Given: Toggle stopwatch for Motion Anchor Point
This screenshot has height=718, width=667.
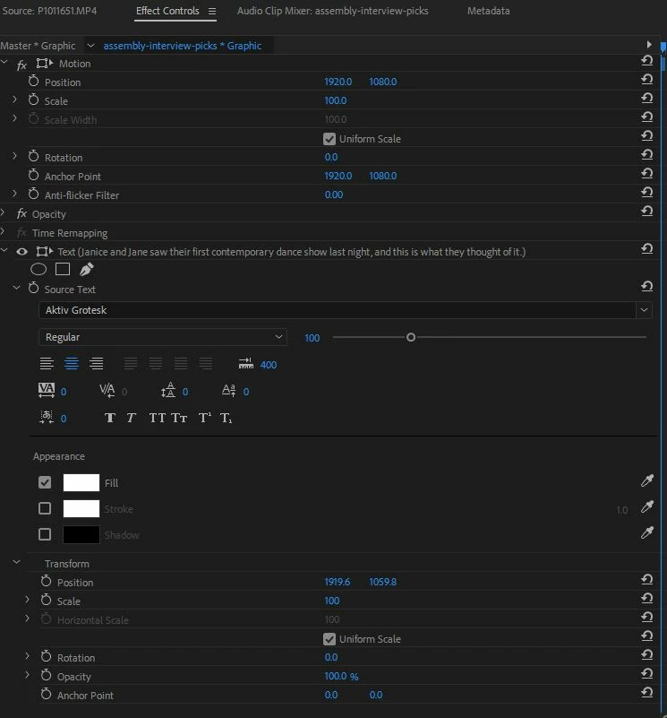Looking at the screenshot, I should click(x=33, y=176).
